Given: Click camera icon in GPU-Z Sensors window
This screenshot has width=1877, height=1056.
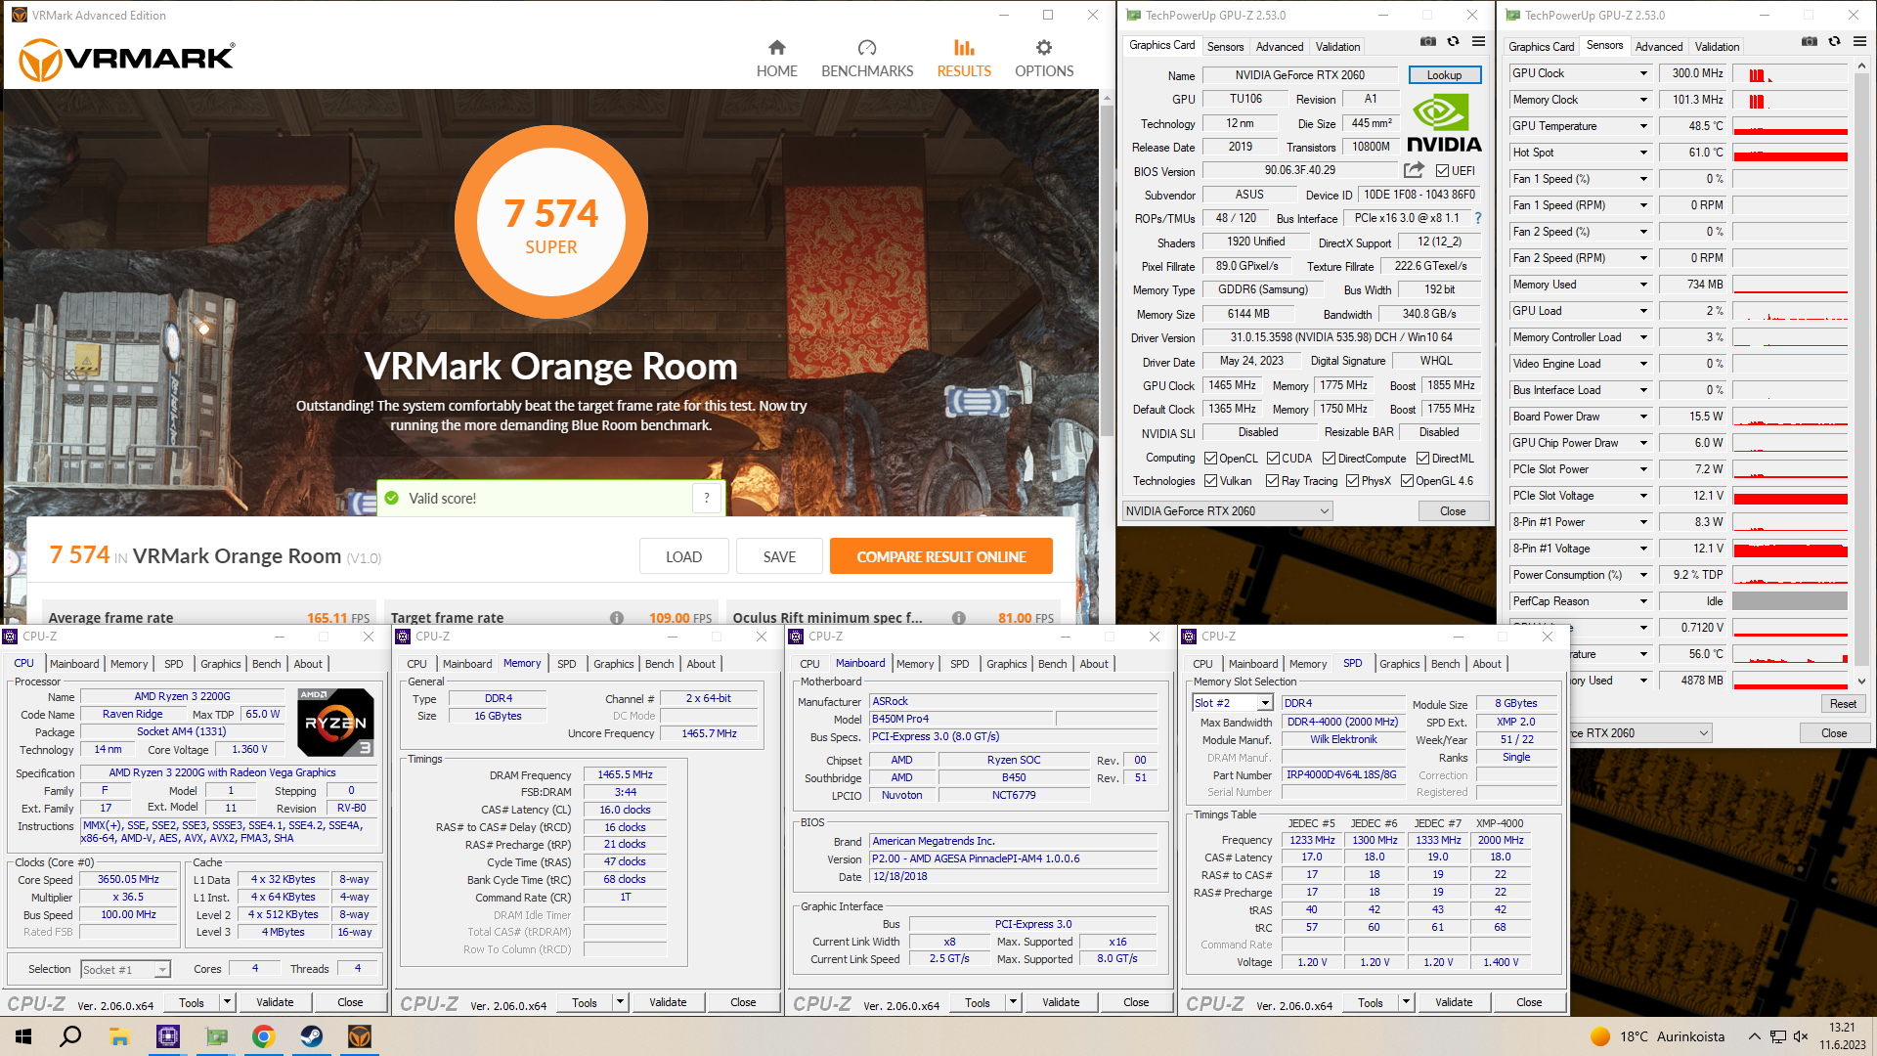Looking at the screenshot, I should tap(1810, 41).
